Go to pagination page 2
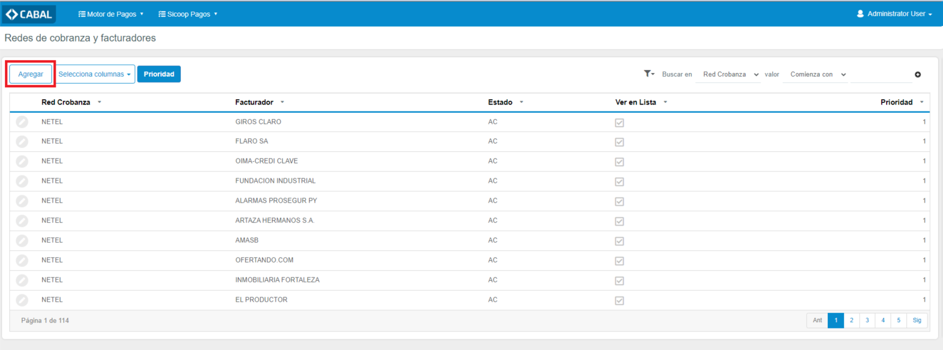 coord(851,320)
